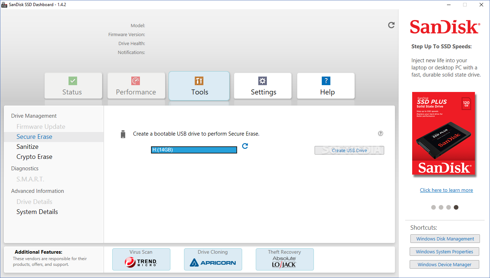
Task: Show the second ad carousel slide dot
Action: coord(441,207)
